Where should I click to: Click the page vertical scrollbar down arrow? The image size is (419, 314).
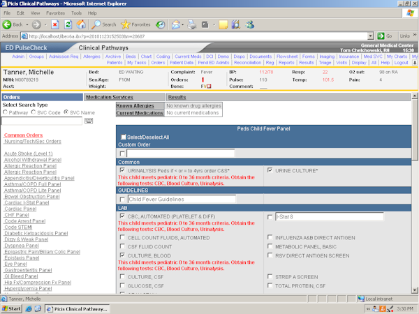(415, 290)
